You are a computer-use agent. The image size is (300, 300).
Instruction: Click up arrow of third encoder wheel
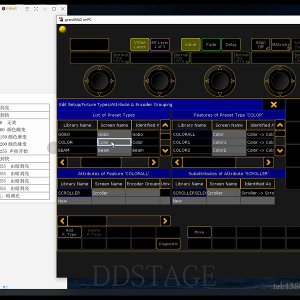point(220,68)
